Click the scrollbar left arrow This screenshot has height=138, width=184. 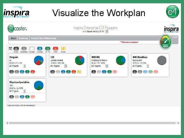point(7,123)
